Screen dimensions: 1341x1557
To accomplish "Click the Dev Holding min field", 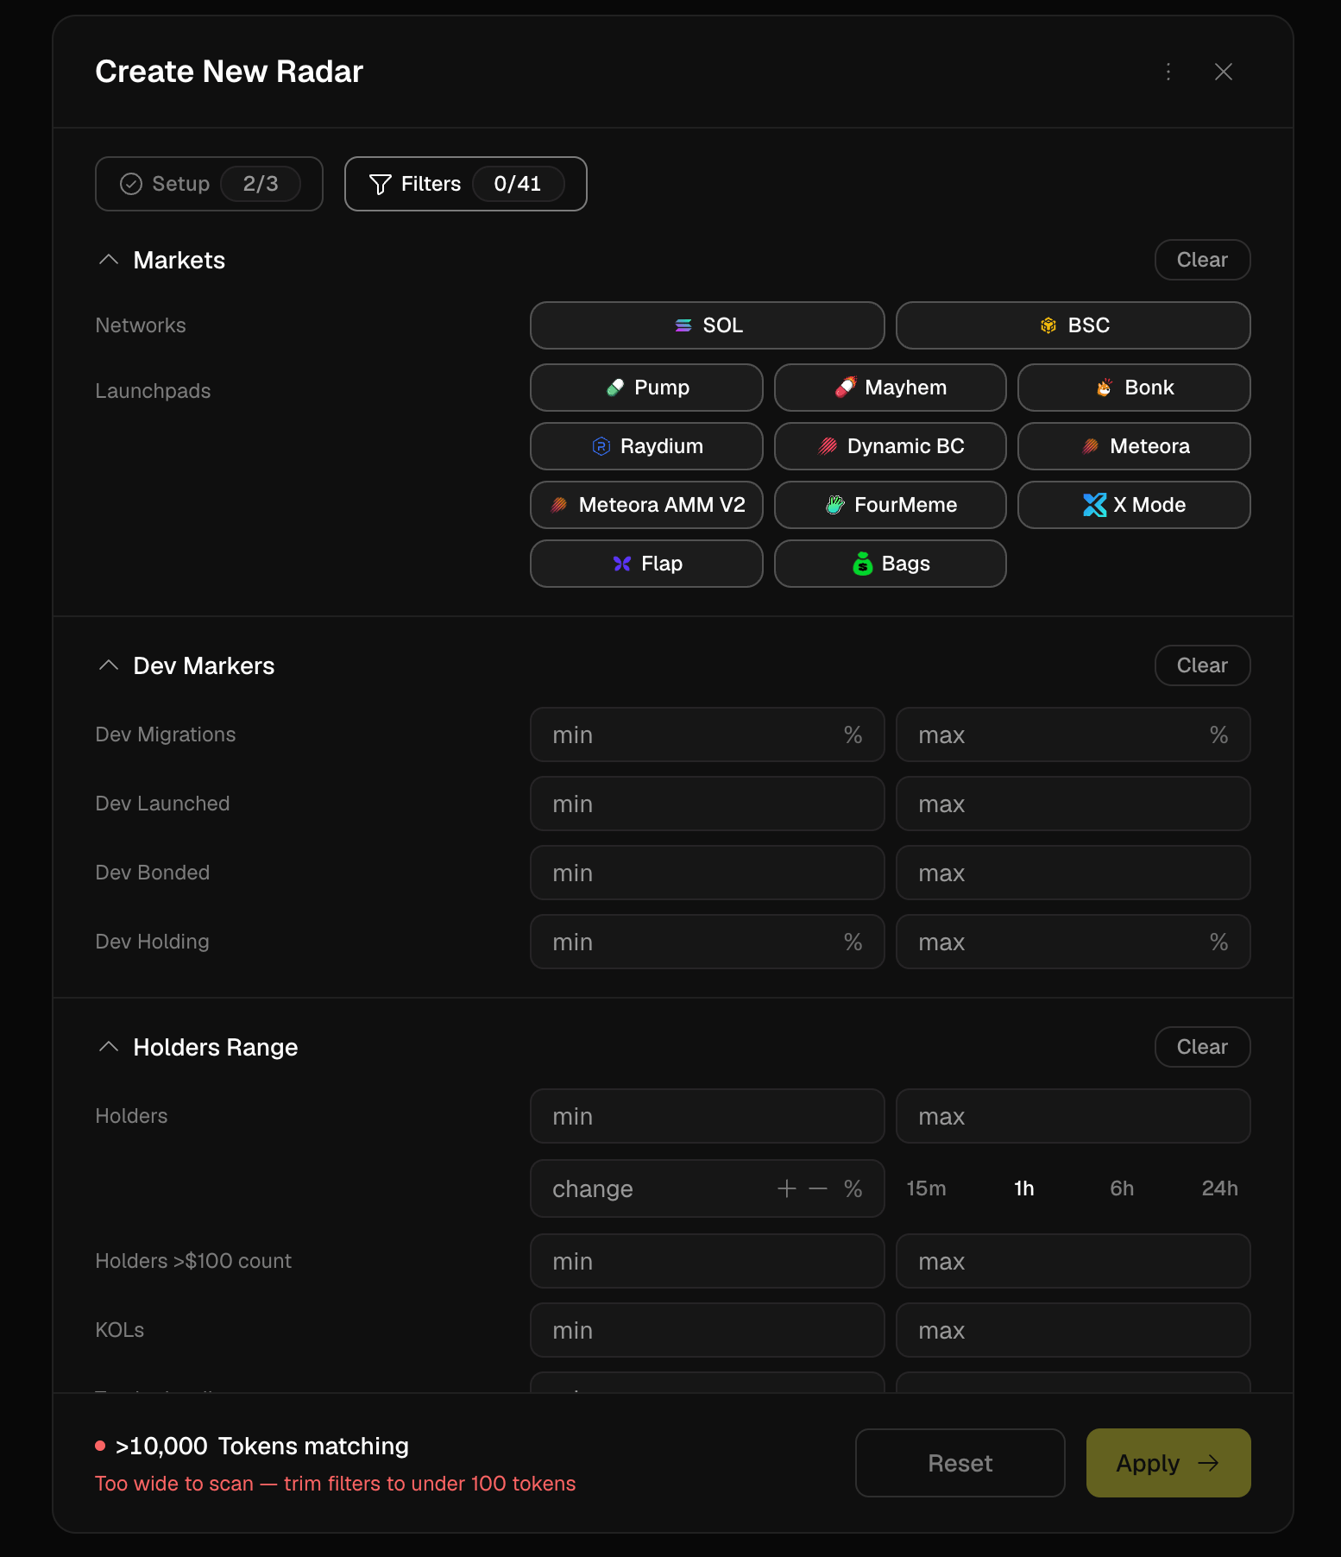I will pyautogui.click(x=708, y=942).
